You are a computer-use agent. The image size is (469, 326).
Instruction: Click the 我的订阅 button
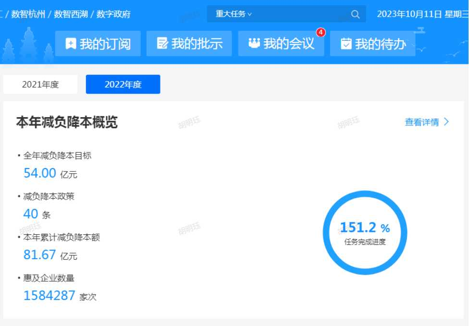(x=98, y=43)
